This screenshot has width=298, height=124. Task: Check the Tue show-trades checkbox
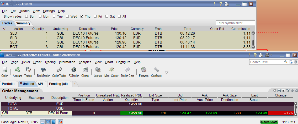point(54,16)
